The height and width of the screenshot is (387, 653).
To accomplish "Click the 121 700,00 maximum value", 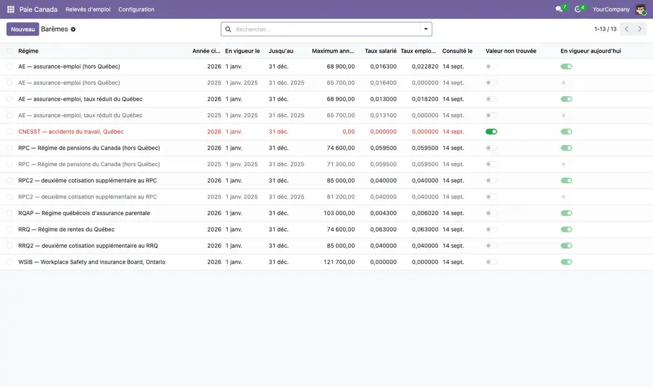I will (x=339, y=262).
